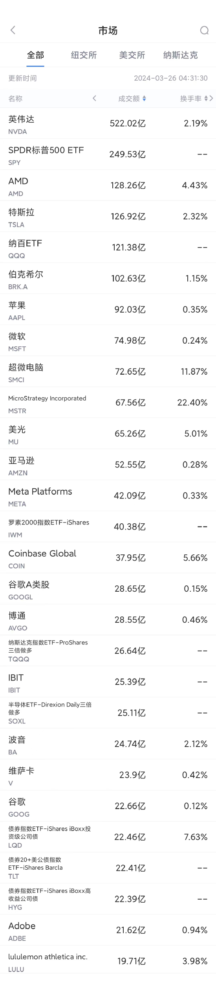216x999 pixels.
Task: Switch to the 美交所 tab
Action: pyautogui.click(x=132, y=55)
